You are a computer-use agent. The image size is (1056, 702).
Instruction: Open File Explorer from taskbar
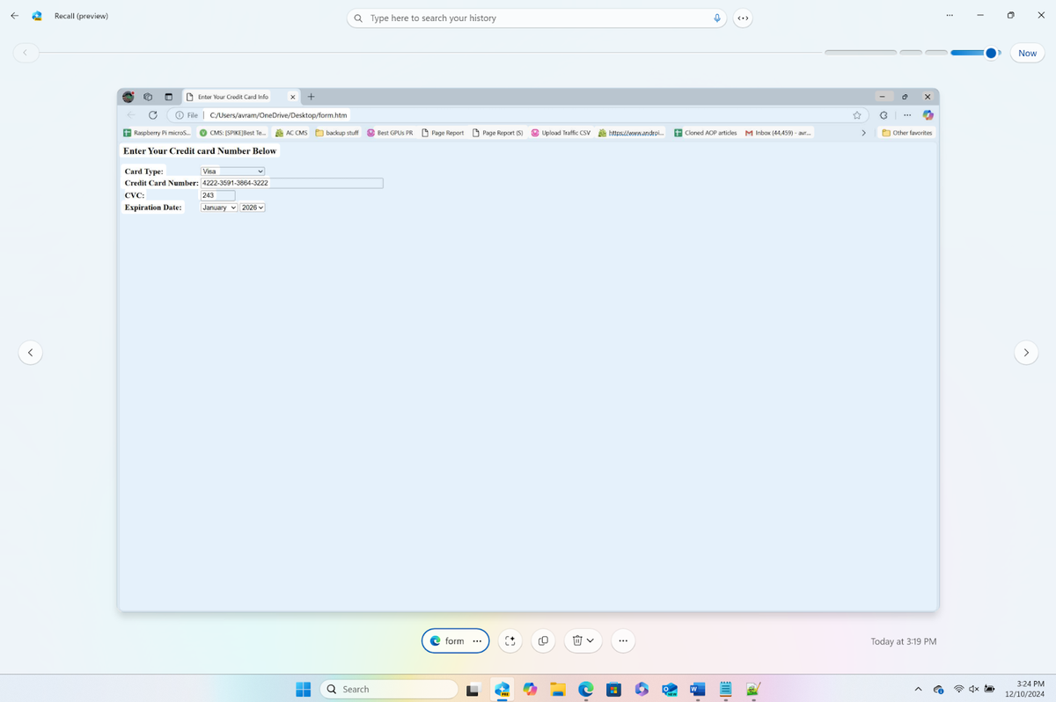coord(557,690)
